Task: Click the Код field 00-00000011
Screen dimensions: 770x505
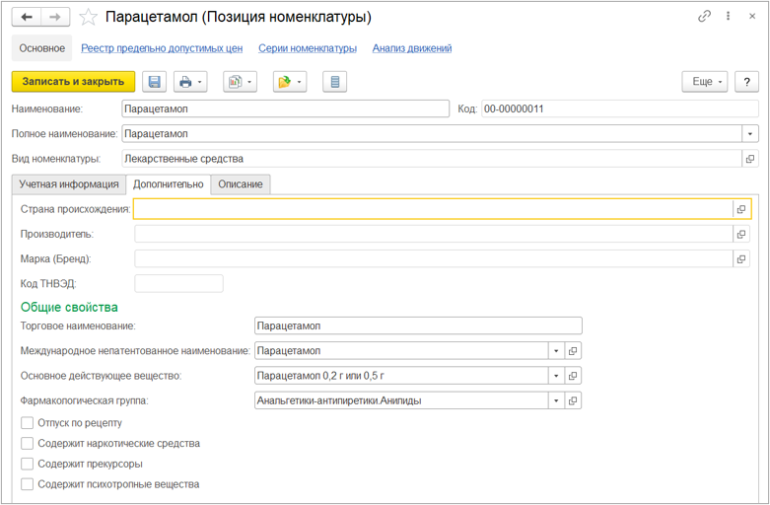Action: [620, 109]
